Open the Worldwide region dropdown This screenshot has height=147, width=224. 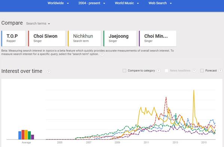coord(58,3)
